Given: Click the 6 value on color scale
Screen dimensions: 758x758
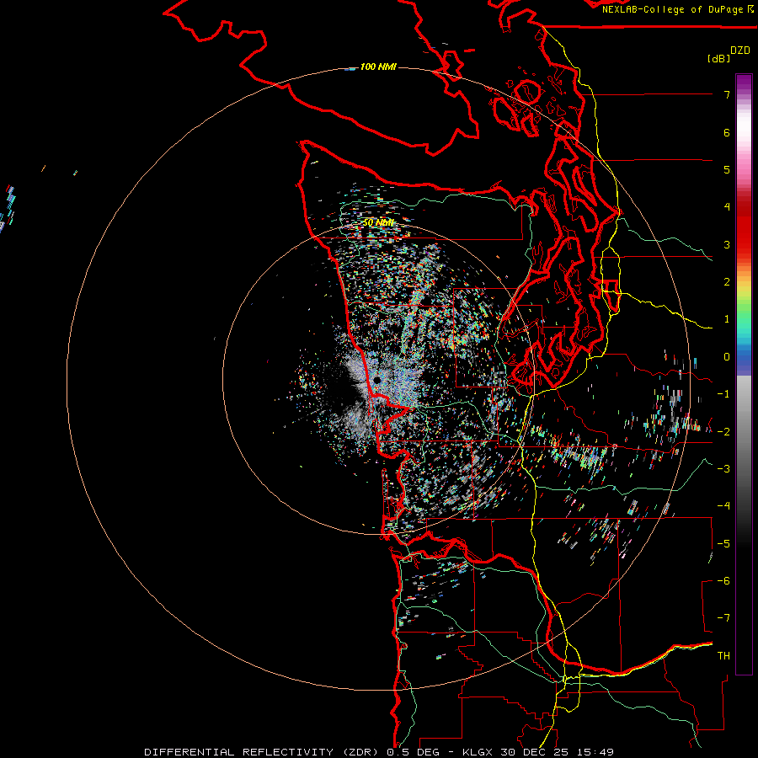Looking at the screenshot, I should pos(727,132).
